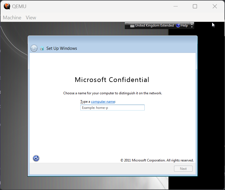Click the 'Set Up Windows' title text
This screenshot has width=225, height=190.
(x=62, y=48)
